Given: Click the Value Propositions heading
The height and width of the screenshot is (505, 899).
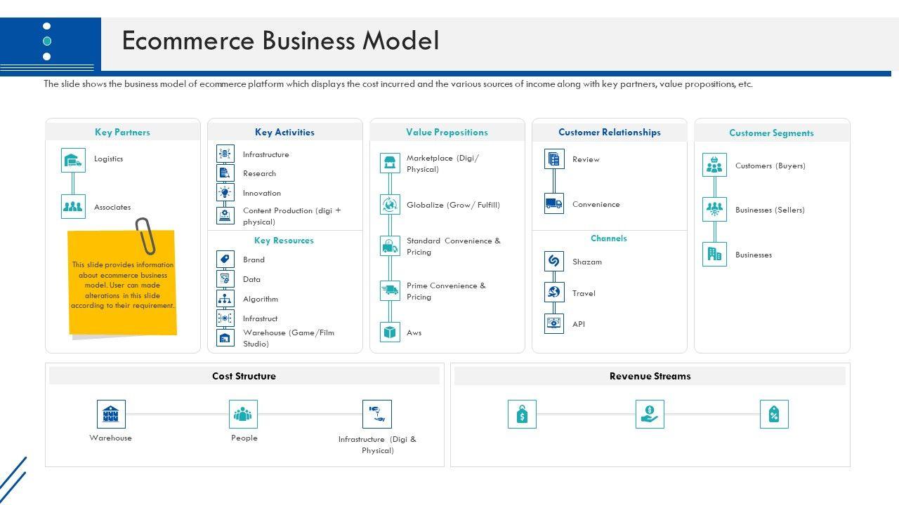Looking at the screenshot, I should [x=447, y=132].
